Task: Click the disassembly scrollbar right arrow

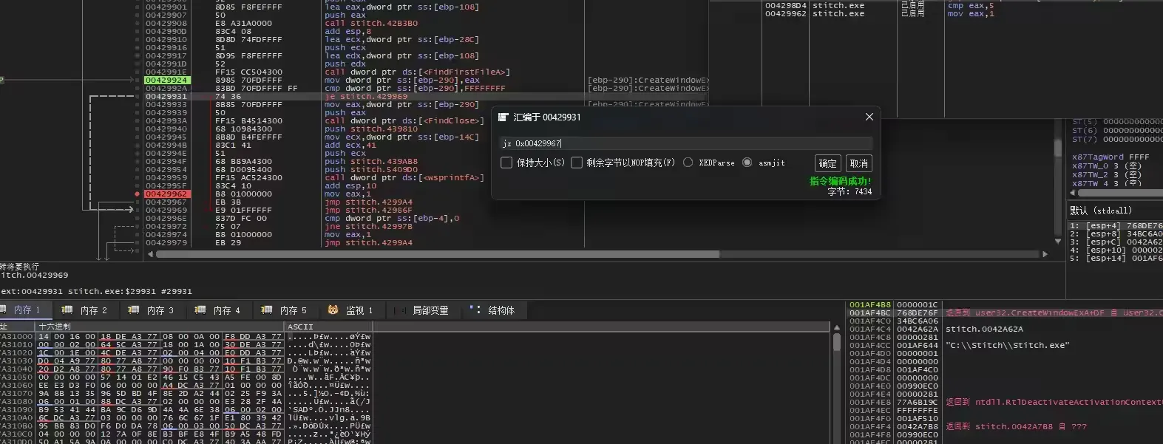Action: pos(1045,254)
